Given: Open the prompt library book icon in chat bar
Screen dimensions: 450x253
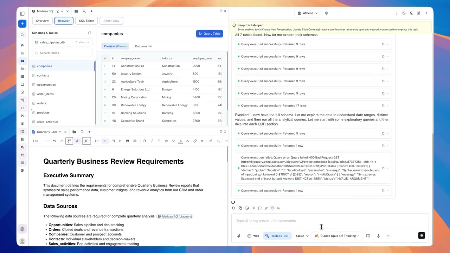Looking at the screenshot, I should (x=368, y=236).
